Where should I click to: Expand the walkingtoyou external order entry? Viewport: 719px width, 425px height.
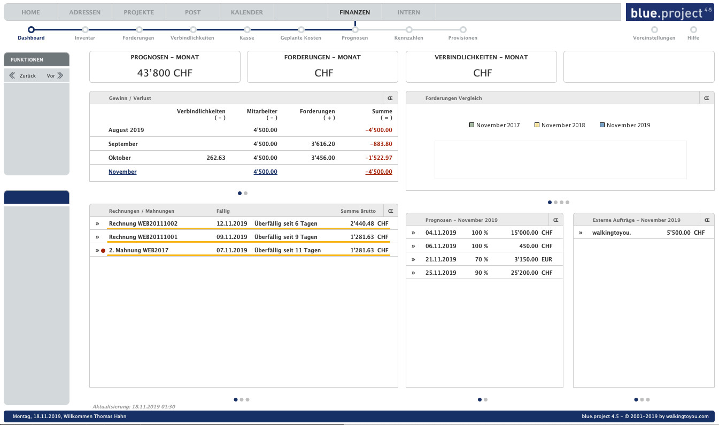click(581, 233)
